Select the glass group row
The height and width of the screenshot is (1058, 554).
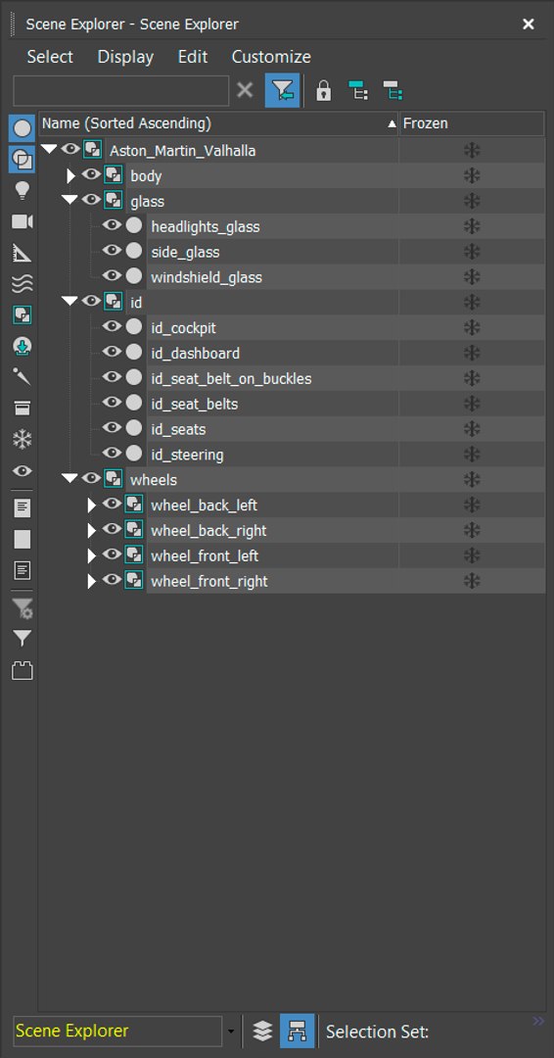(x=335, y=201)
